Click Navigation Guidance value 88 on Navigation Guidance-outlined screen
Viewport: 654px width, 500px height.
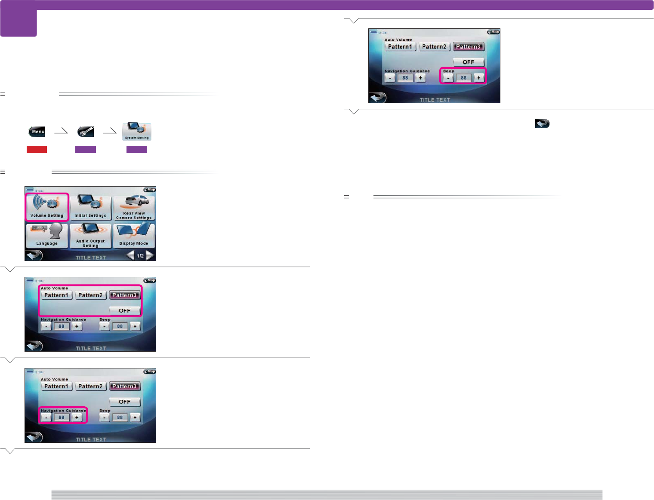click(62, 417)
